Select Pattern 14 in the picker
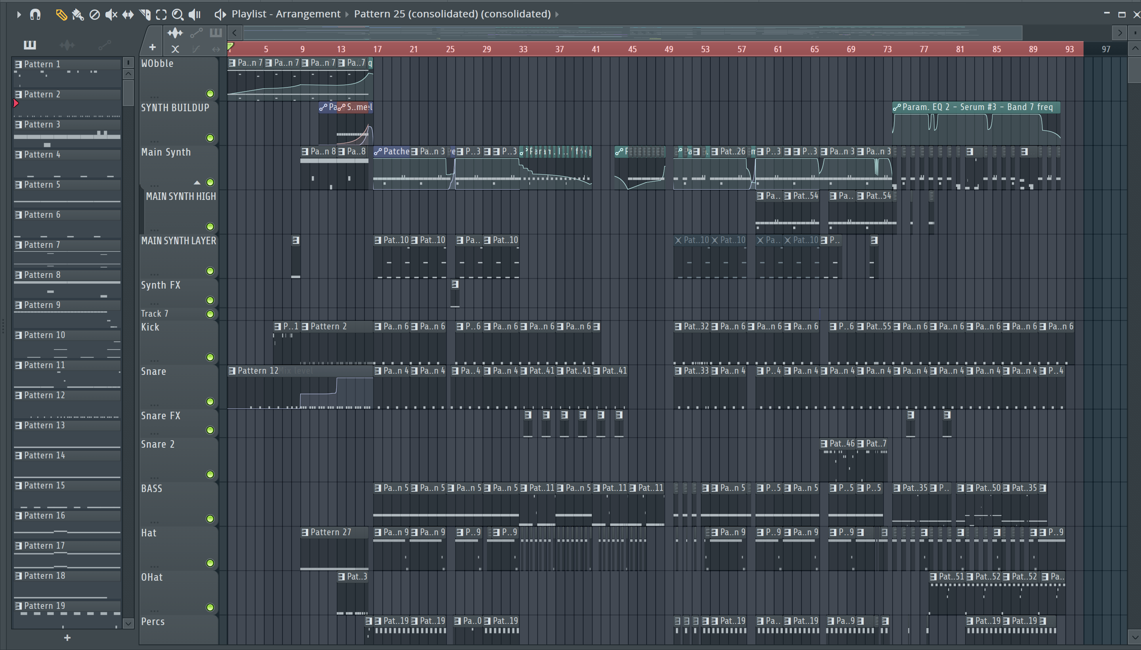 67,455
